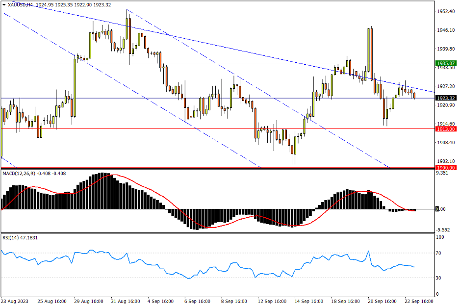Viewport: 459px width, 306px height.
Task: Click the red 1913.00 price tag
Action: click(446, 128)
